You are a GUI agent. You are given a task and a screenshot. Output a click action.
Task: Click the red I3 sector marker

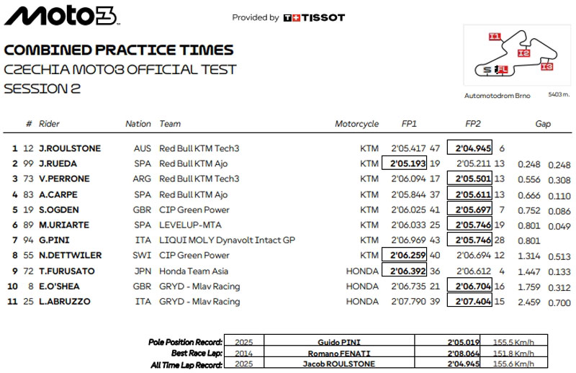point(546,67)
